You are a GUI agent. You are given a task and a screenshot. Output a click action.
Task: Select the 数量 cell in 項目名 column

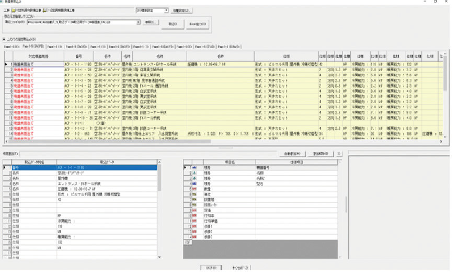tap(230, 189)
